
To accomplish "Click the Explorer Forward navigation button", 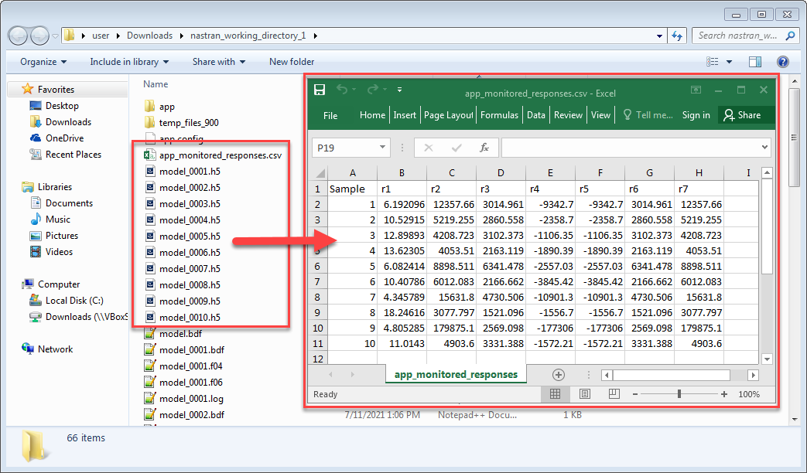I will tap(39, 36).
